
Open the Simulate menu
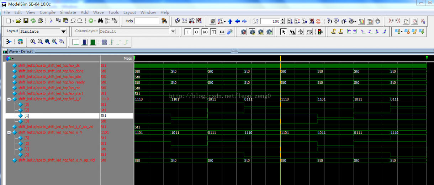(68, 12)
